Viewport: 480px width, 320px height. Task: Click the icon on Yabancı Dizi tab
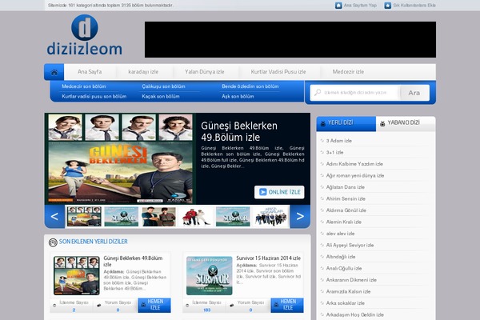click(x=382, y=124)
